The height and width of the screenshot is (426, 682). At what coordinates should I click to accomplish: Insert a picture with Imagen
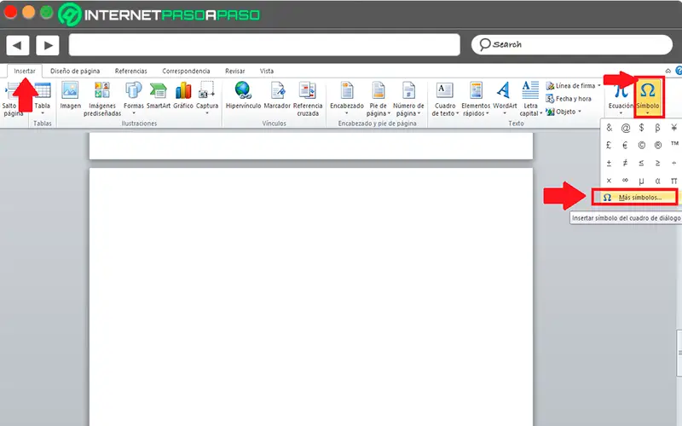[71, 96]
